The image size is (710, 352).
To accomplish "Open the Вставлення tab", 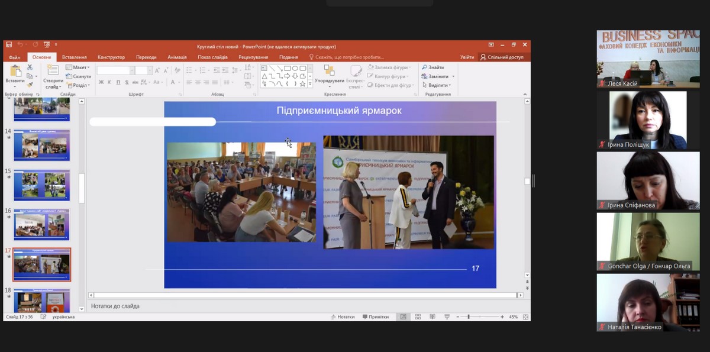I will point(74,57).
